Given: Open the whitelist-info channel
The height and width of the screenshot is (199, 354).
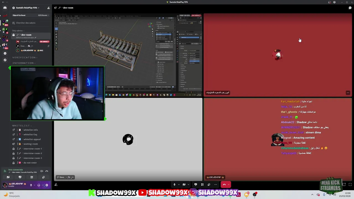Looking at the screenshot, I should pos(31,130).
